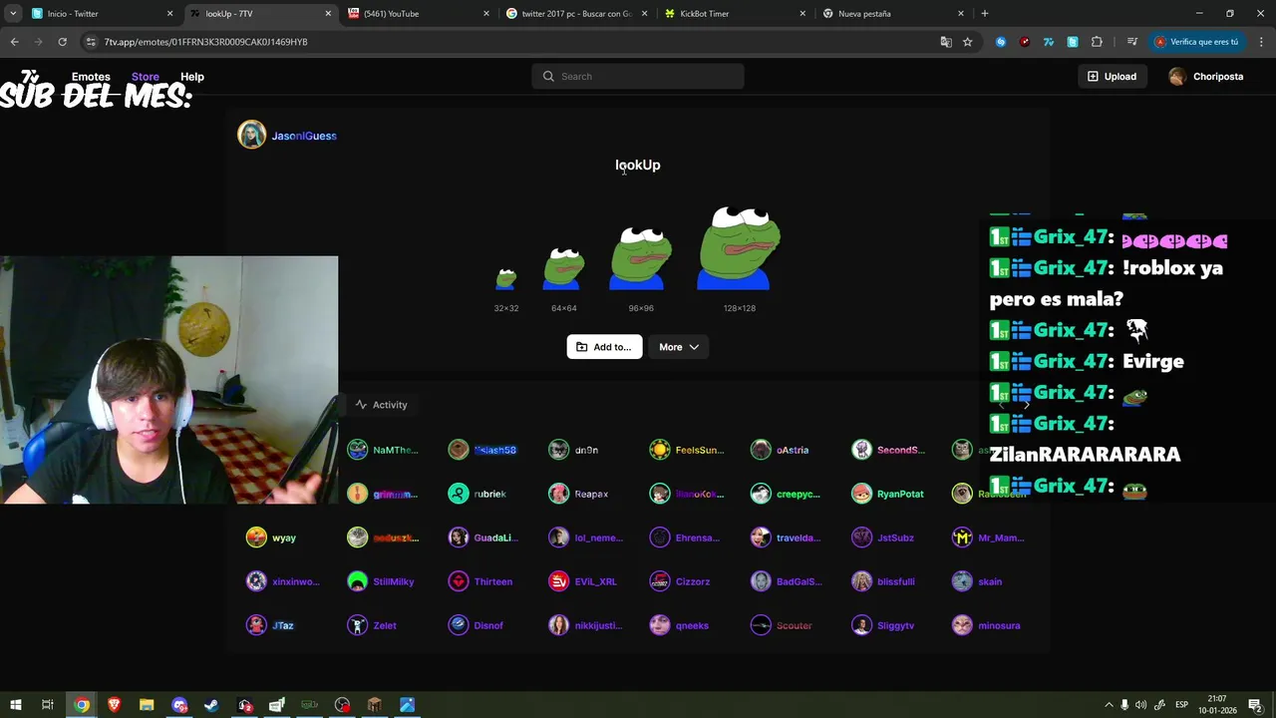The width and height of the screenshot is (1276, 718).
Task: Click the lookUp emote title
Action: click(638, 165)
